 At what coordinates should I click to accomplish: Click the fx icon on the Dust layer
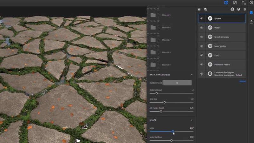pyautogui.click(x=210, y=55)
